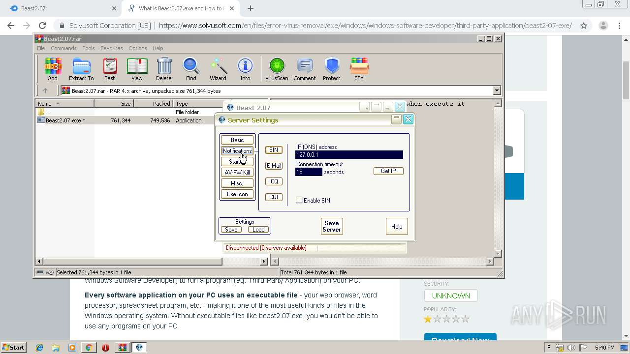
Task: Open Server Settings Help
Action: pos(397,227)
